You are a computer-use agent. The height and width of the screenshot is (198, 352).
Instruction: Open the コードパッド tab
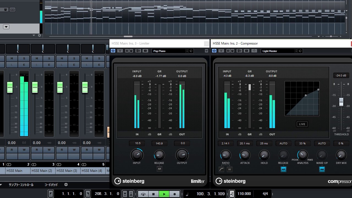(x=51, y=185)
